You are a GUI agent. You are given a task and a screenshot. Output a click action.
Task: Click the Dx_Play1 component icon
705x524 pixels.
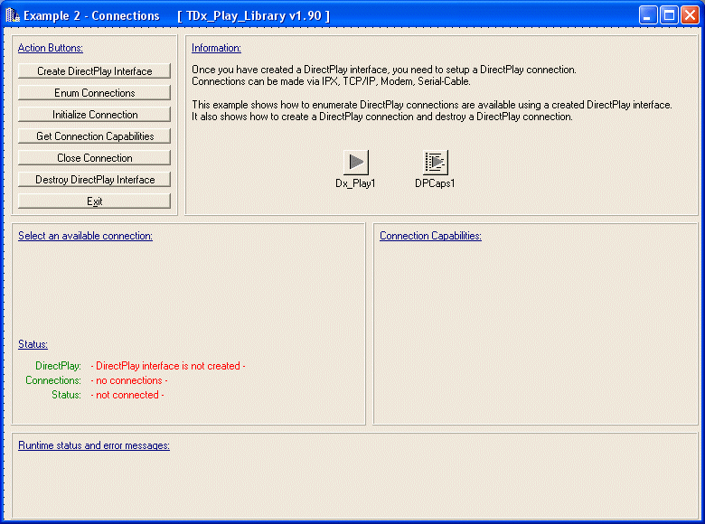[355, 163]
